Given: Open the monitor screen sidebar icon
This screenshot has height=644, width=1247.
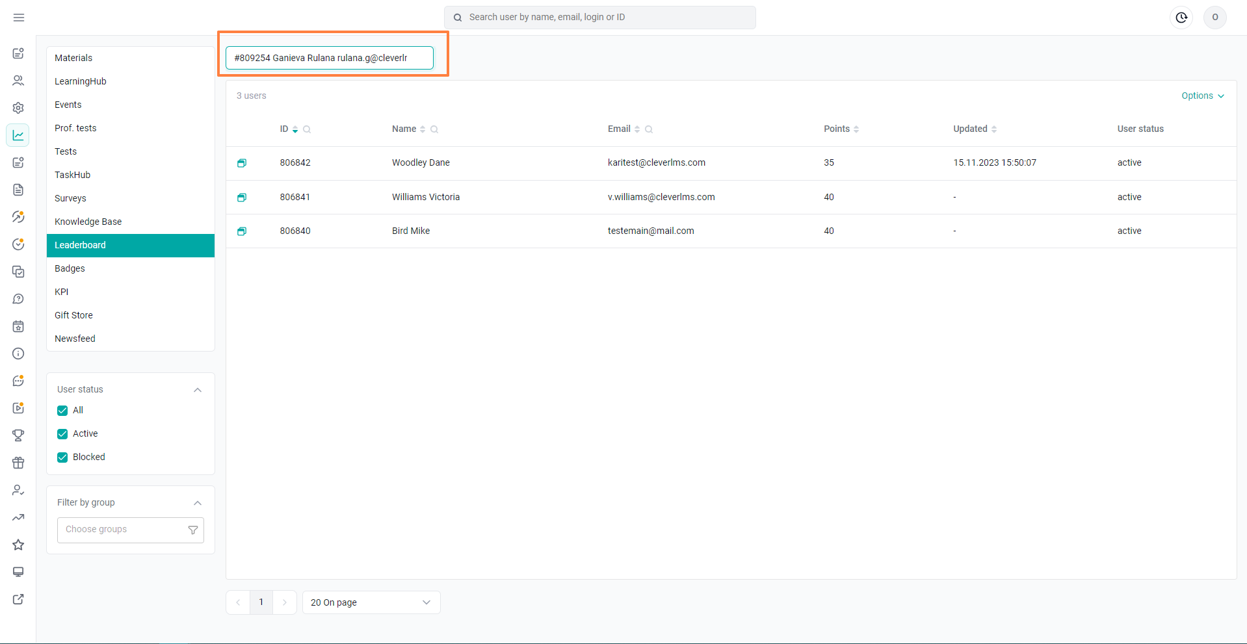Looking at the screenshot, I should 18,572.
